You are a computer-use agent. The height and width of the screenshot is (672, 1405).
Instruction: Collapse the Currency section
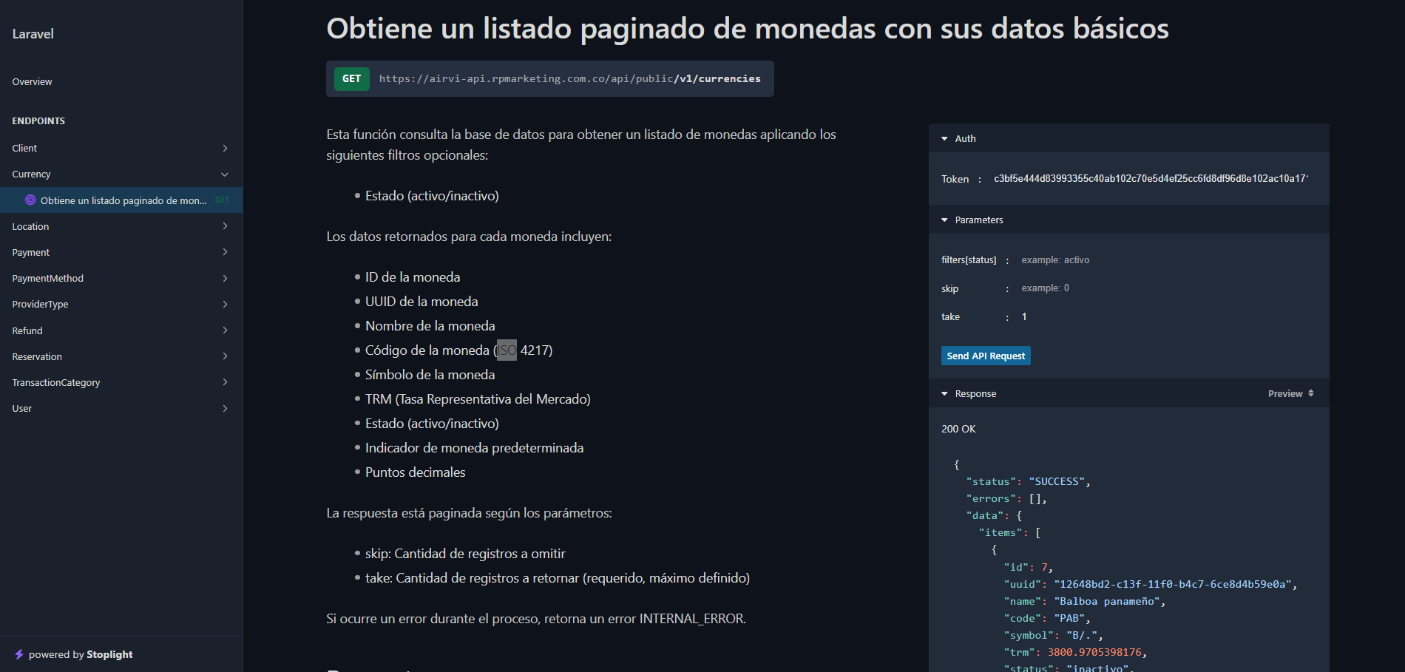pos(225,174)
